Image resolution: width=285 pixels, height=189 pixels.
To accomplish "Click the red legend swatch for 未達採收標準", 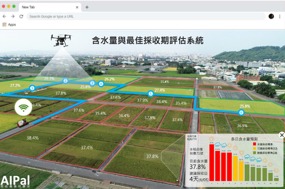I will pyautogui.click(x=254, y=144).
